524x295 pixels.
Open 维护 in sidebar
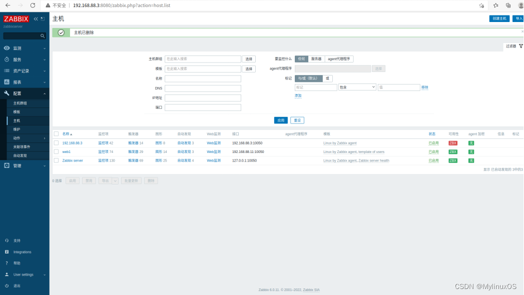(x=17, y=129)
